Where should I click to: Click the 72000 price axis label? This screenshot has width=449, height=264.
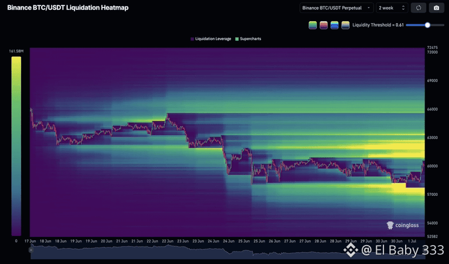pyautogui.click(x=432, y=52)
